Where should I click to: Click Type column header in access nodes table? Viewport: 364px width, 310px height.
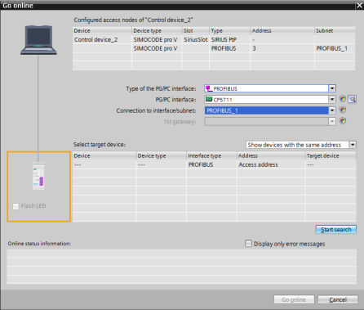(x=229, y=30)
